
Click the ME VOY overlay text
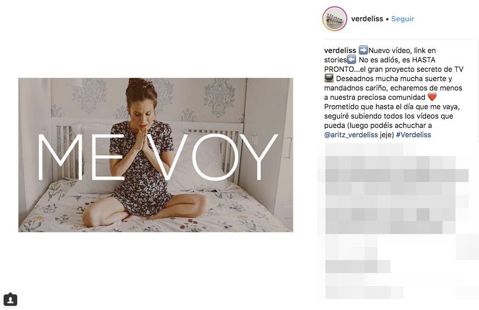(157, 157)
